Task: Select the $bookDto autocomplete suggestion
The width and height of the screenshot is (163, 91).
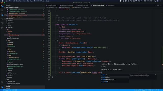Action: 115,77
